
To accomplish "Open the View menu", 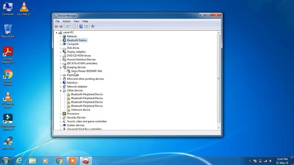I will pos(76,22).
